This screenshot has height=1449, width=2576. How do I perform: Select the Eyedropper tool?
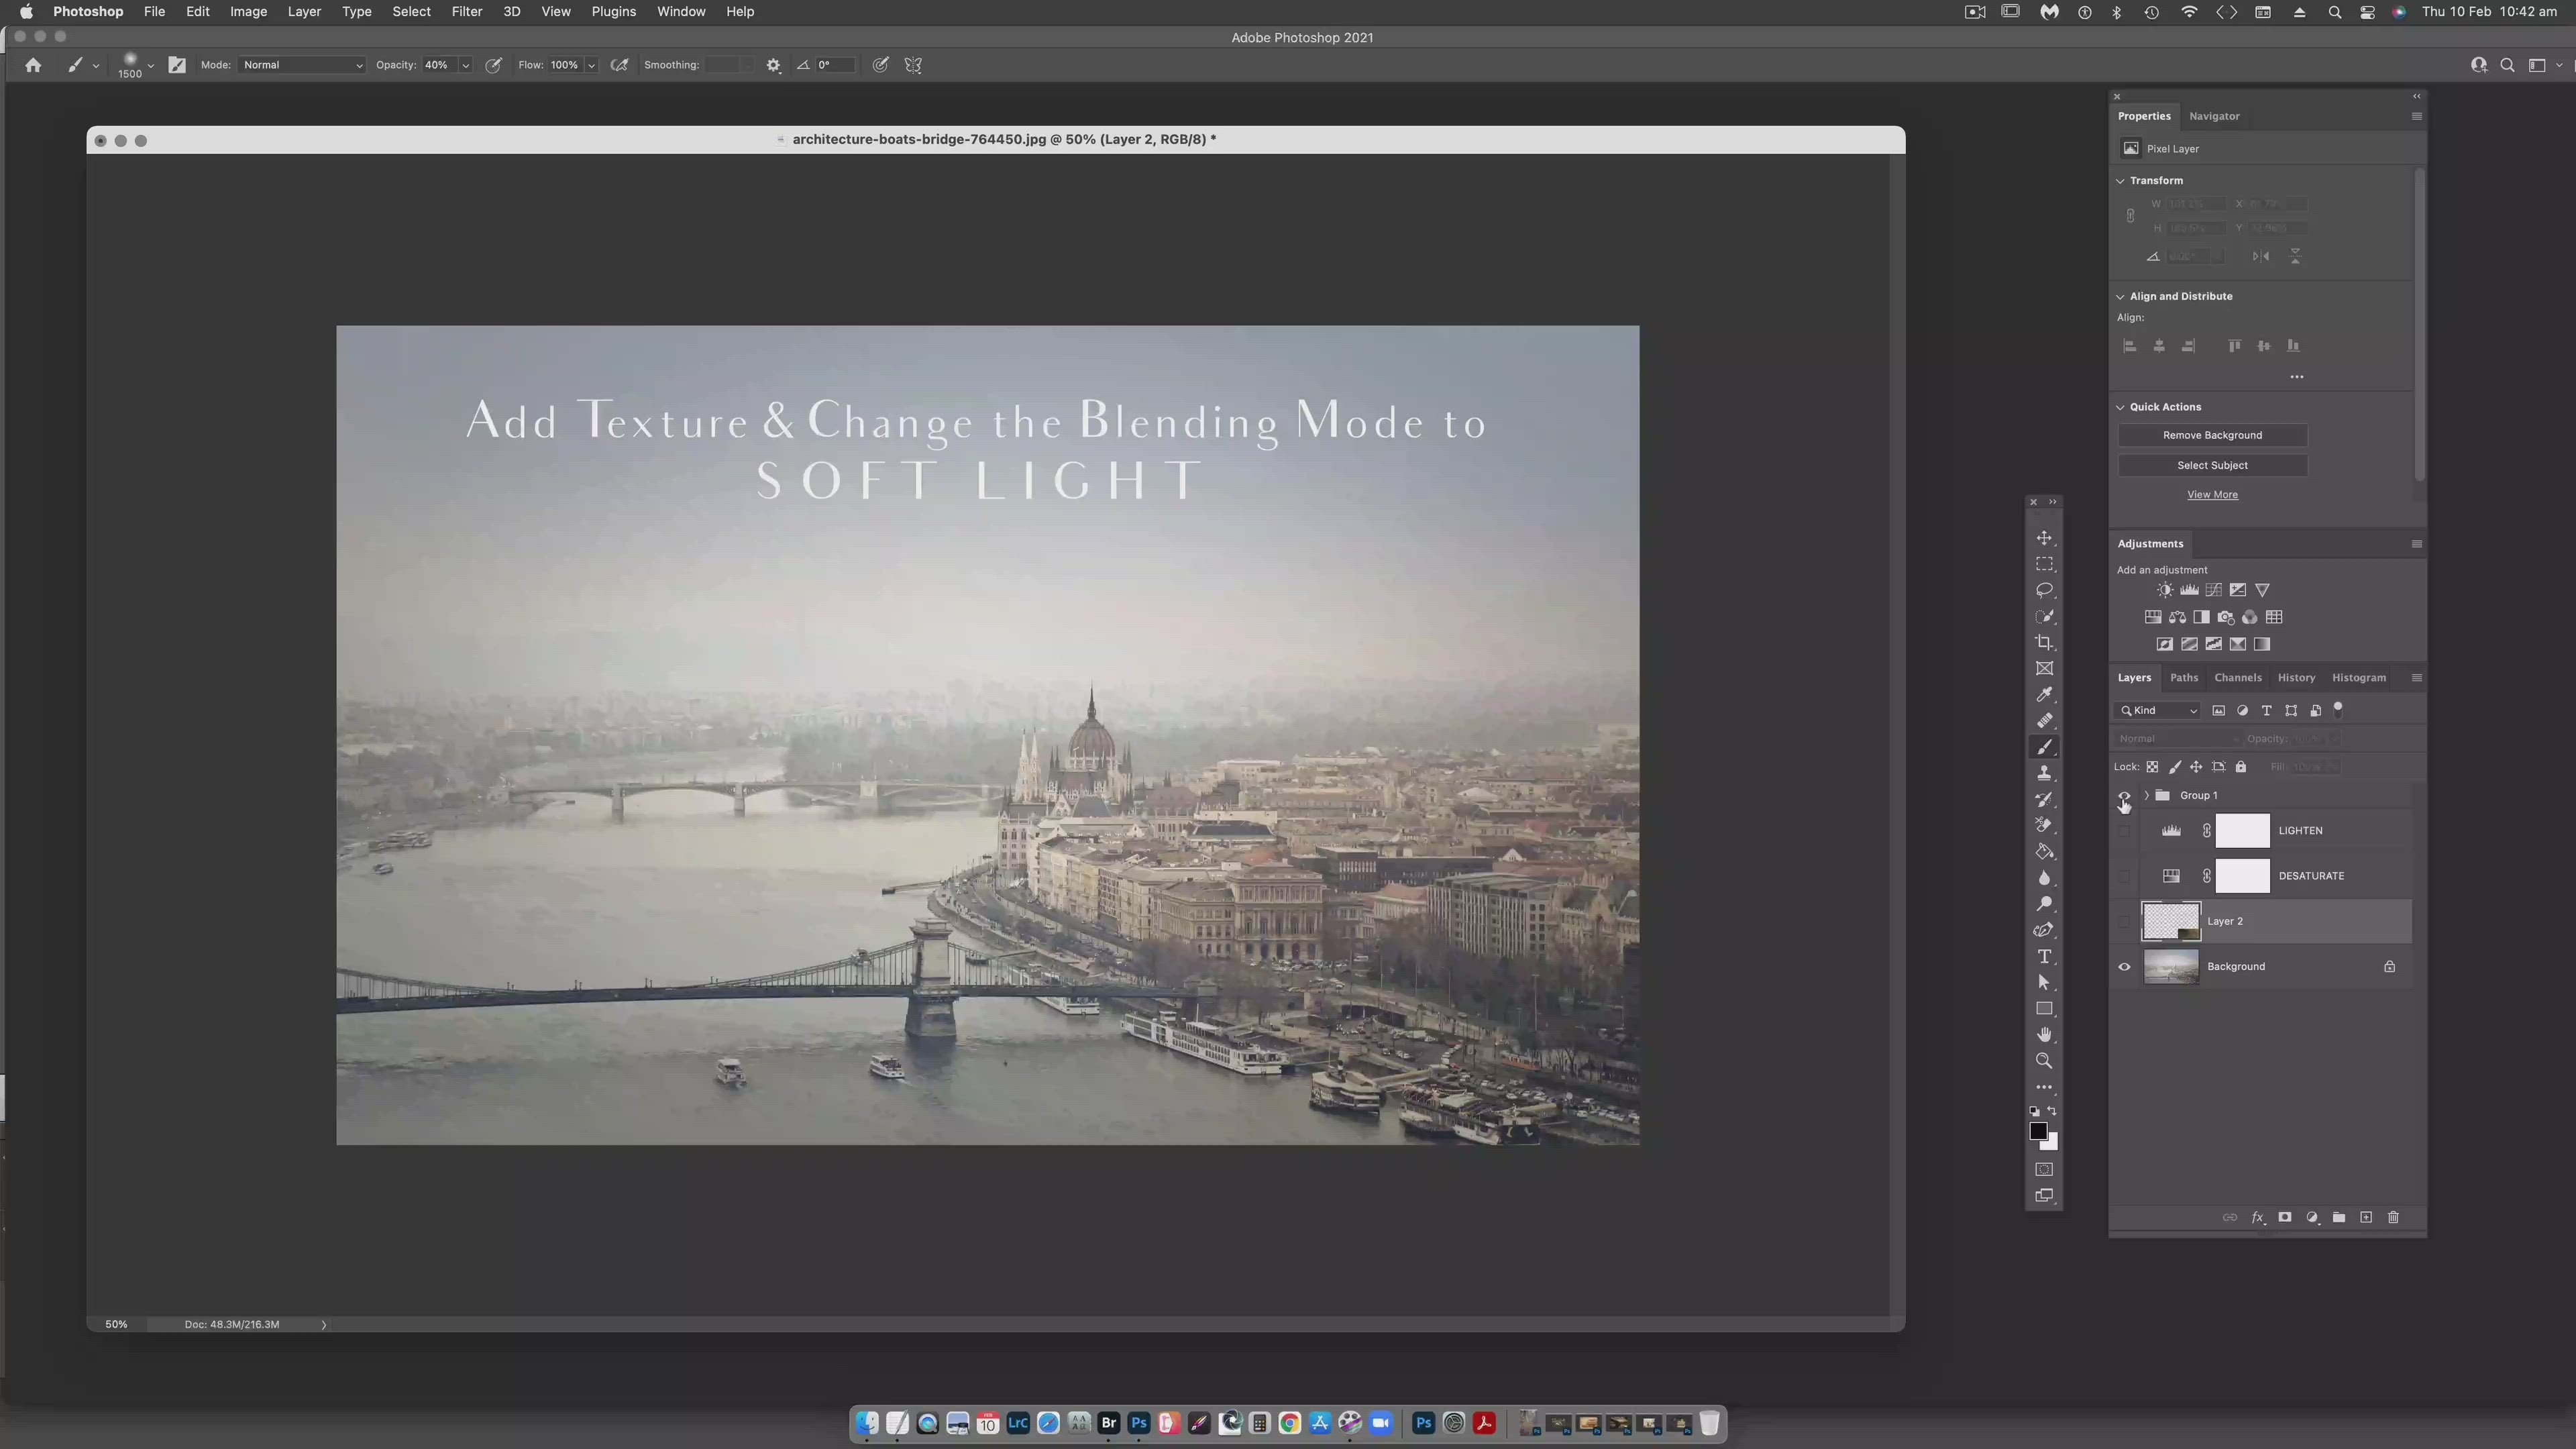pos(2044,695)
